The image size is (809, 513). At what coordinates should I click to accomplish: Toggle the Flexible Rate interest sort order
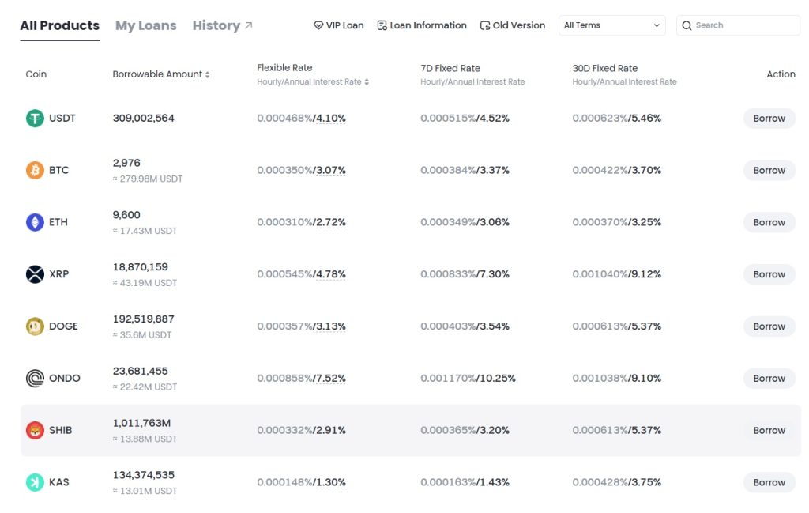[x=365, y=82]
